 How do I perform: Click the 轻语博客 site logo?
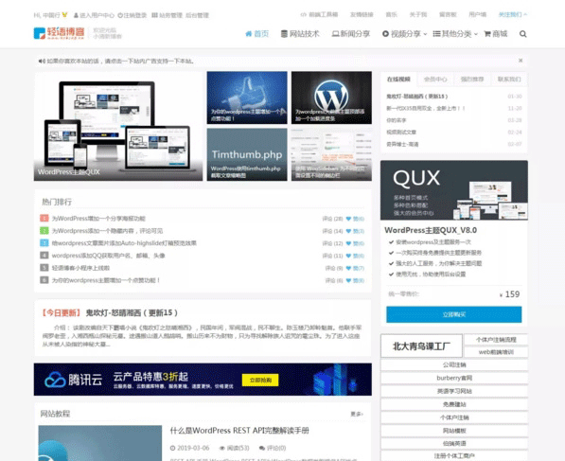59,33
